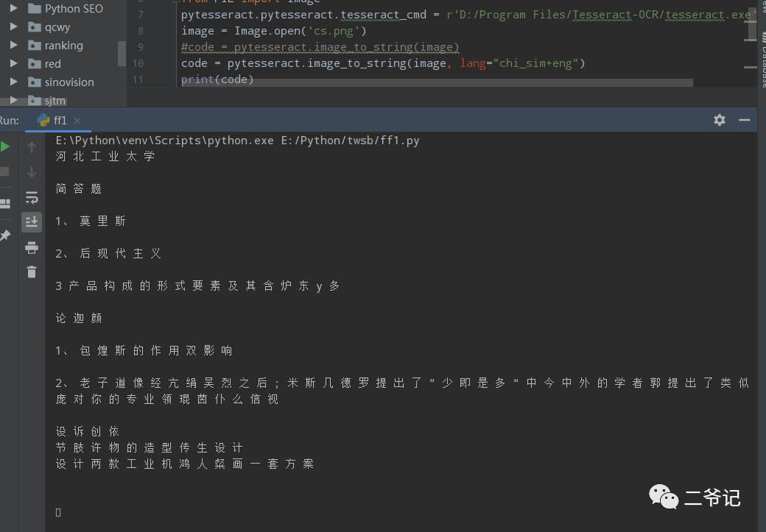
Task: Click the tesseract_cmd assignment line
Action: 468,15
